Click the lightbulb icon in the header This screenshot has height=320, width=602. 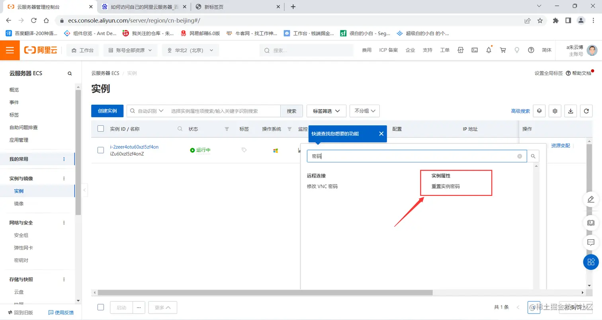pyautogui.click(x=517, y=50)
